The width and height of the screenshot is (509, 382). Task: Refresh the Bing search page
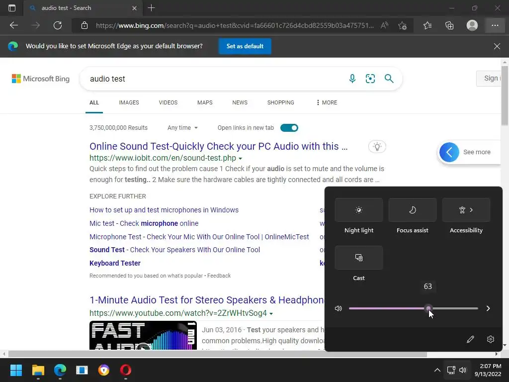pos(58,25)
